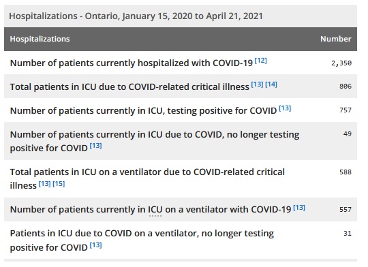This screenshot has height=267, width=368.
Task: Click the value 588 for ventilator patients
Action: click(x=346, y=172)
